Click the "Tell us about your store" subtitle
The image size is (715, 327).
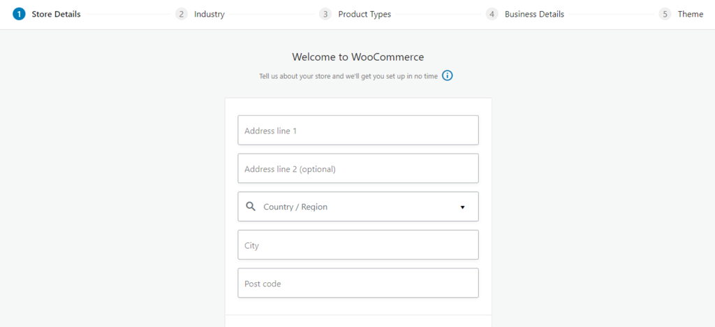pyautogui.click(x=348, y=76)
